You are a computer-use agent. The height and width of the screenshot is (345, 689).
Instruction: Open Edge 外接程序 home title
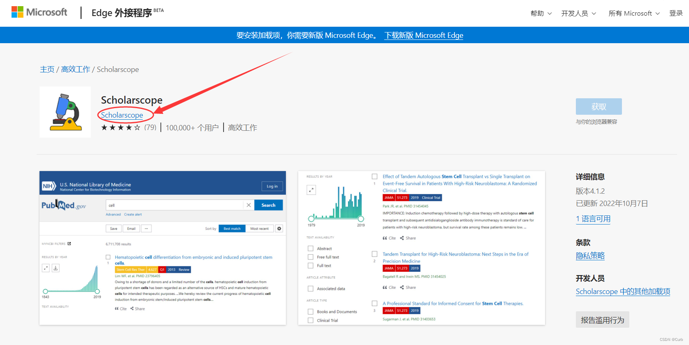pyautogui.click(x=122, y=13)
